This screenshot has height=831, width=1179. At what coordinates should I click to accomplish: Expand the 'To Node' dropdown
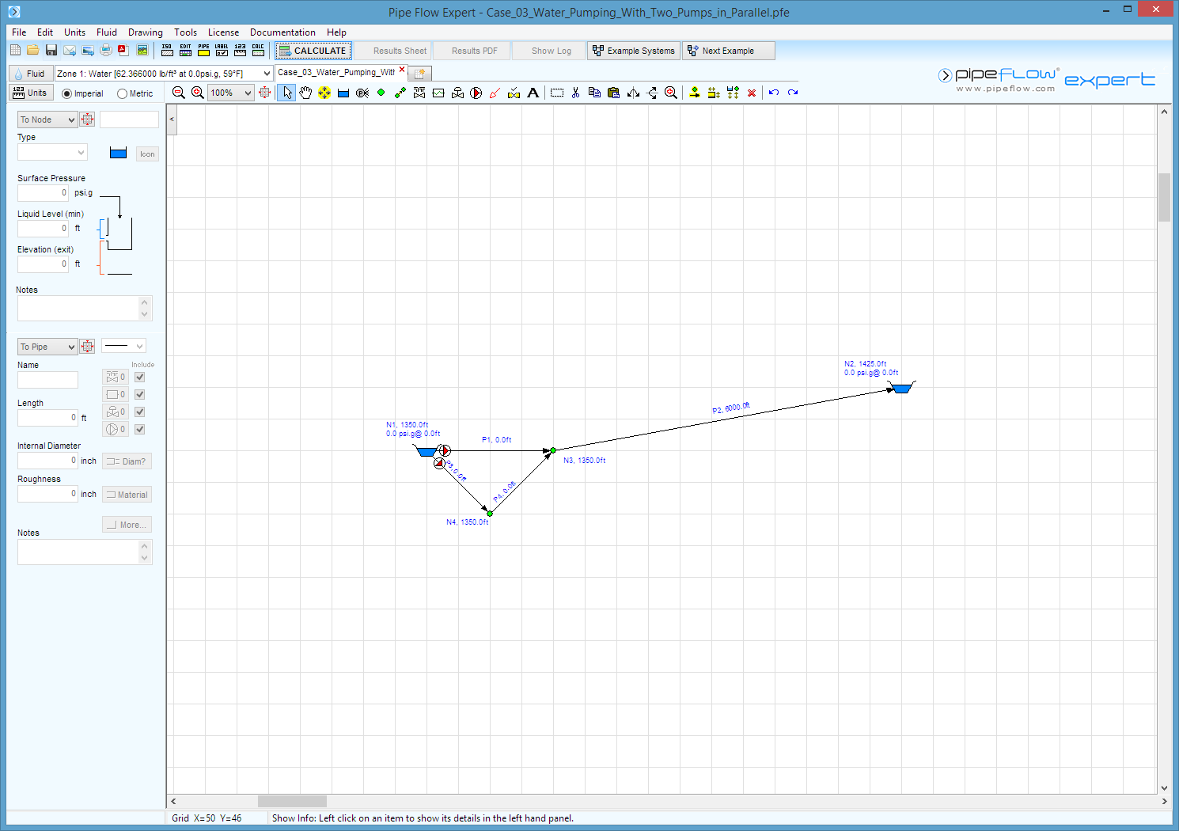click(x=47, y=120)
